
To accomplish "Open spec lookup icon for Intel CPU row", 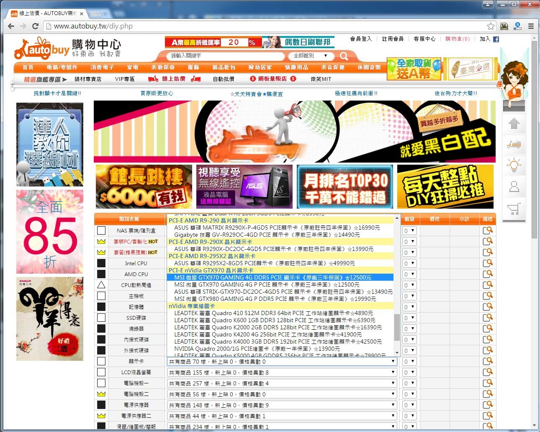I will point(487,263).
